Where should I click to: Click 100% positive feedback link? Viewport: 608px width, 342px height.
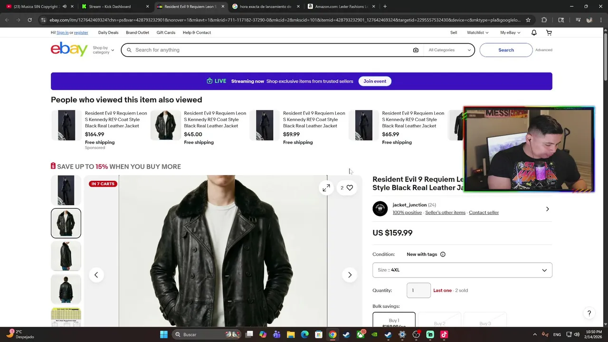pos(407,213)
